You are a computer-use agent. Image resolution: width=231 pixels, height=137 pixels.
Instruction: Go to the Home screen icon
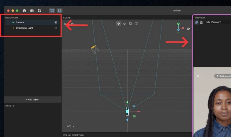pos(24,11)
